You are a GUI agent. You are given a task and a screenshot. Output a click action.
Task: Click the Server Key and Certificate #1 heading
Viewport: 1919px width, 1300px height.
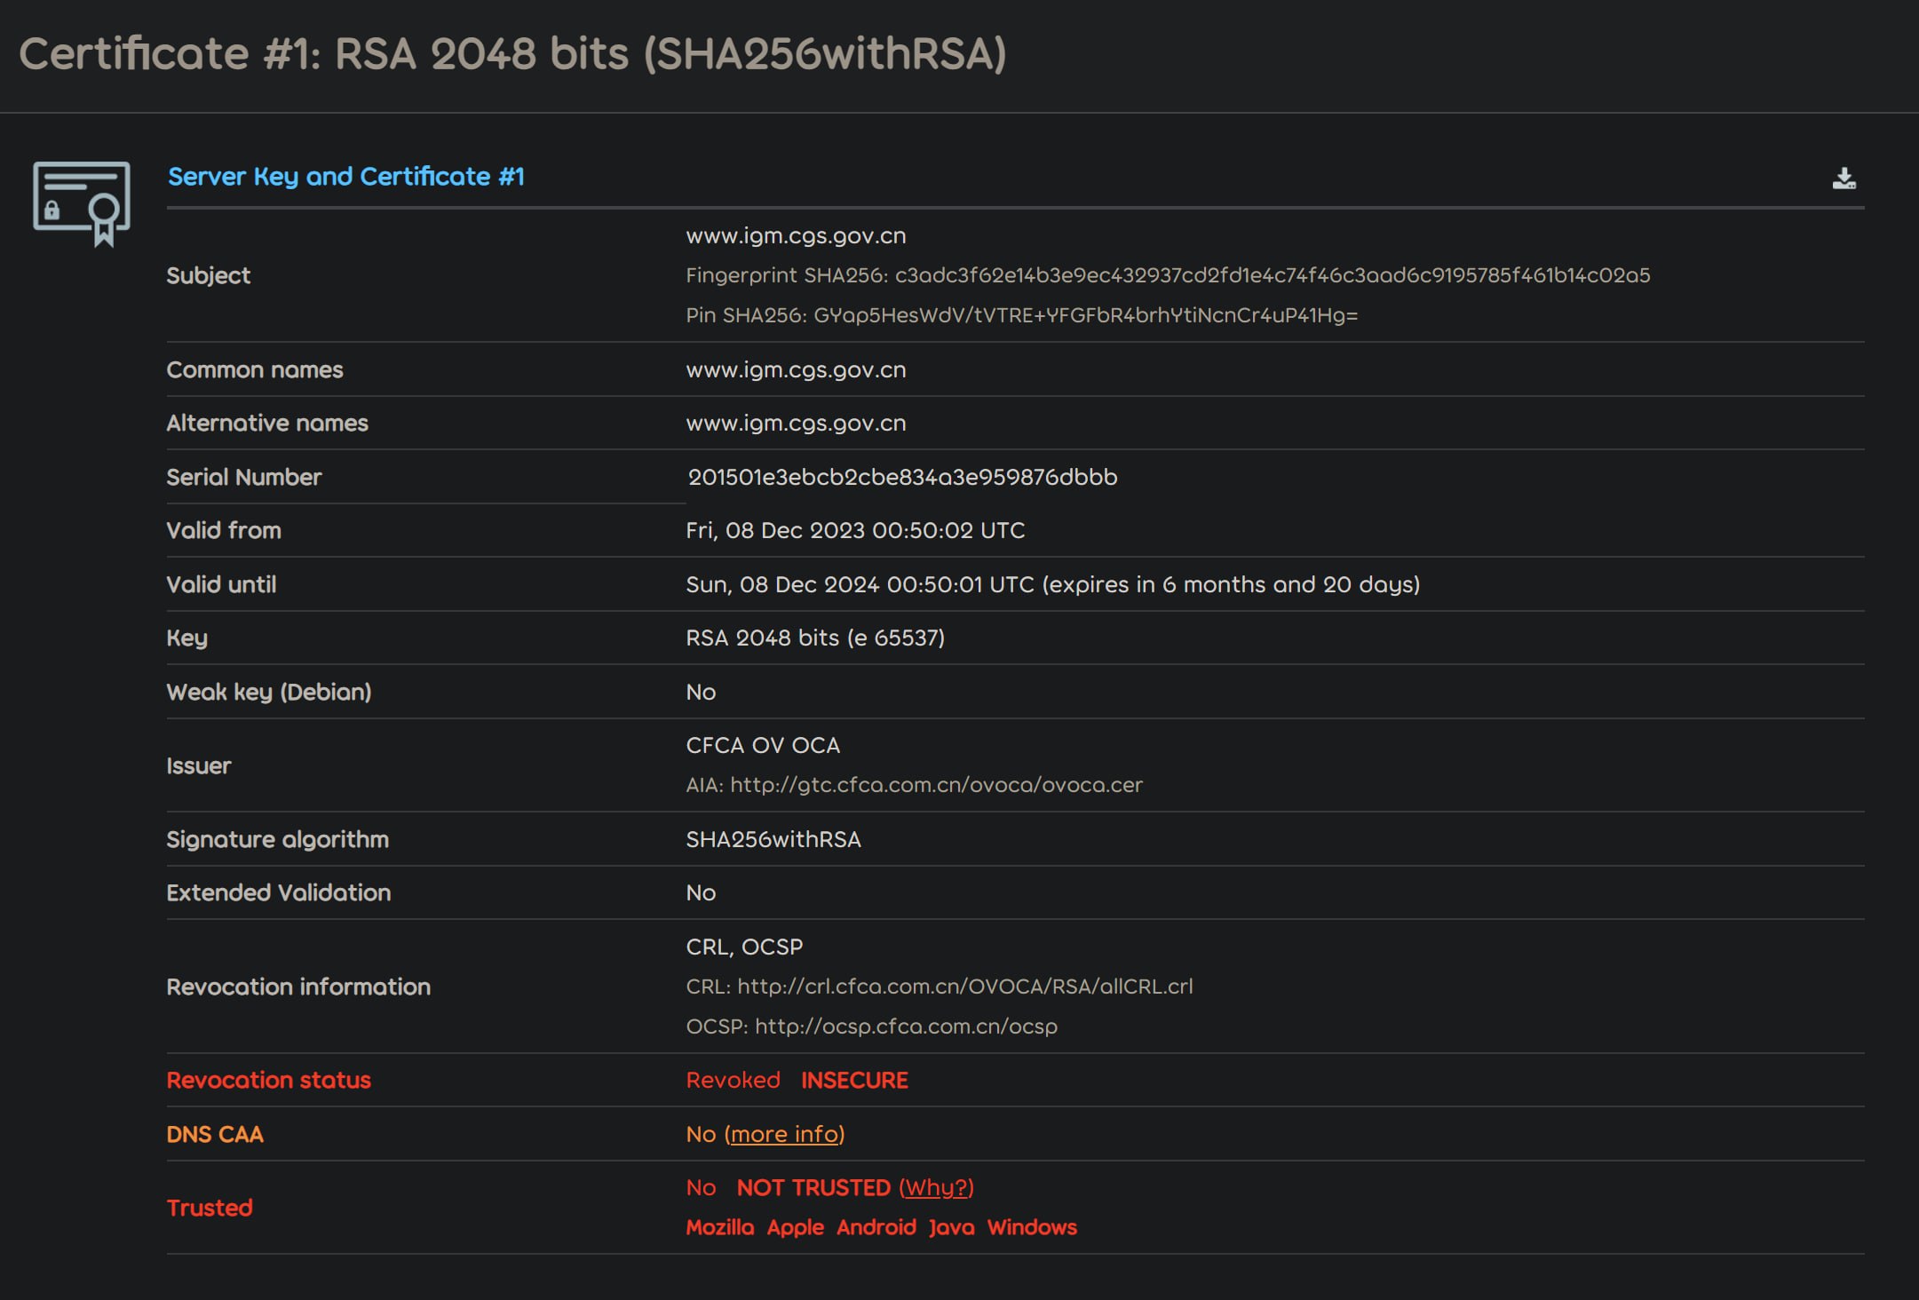pos(345,177)
